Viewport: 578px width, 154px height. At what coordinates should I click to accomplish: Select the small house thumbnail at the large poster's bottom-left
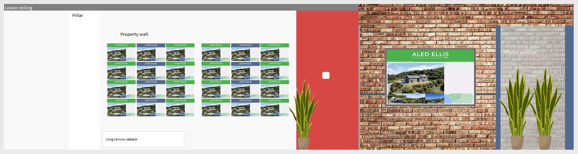(396, 99)
